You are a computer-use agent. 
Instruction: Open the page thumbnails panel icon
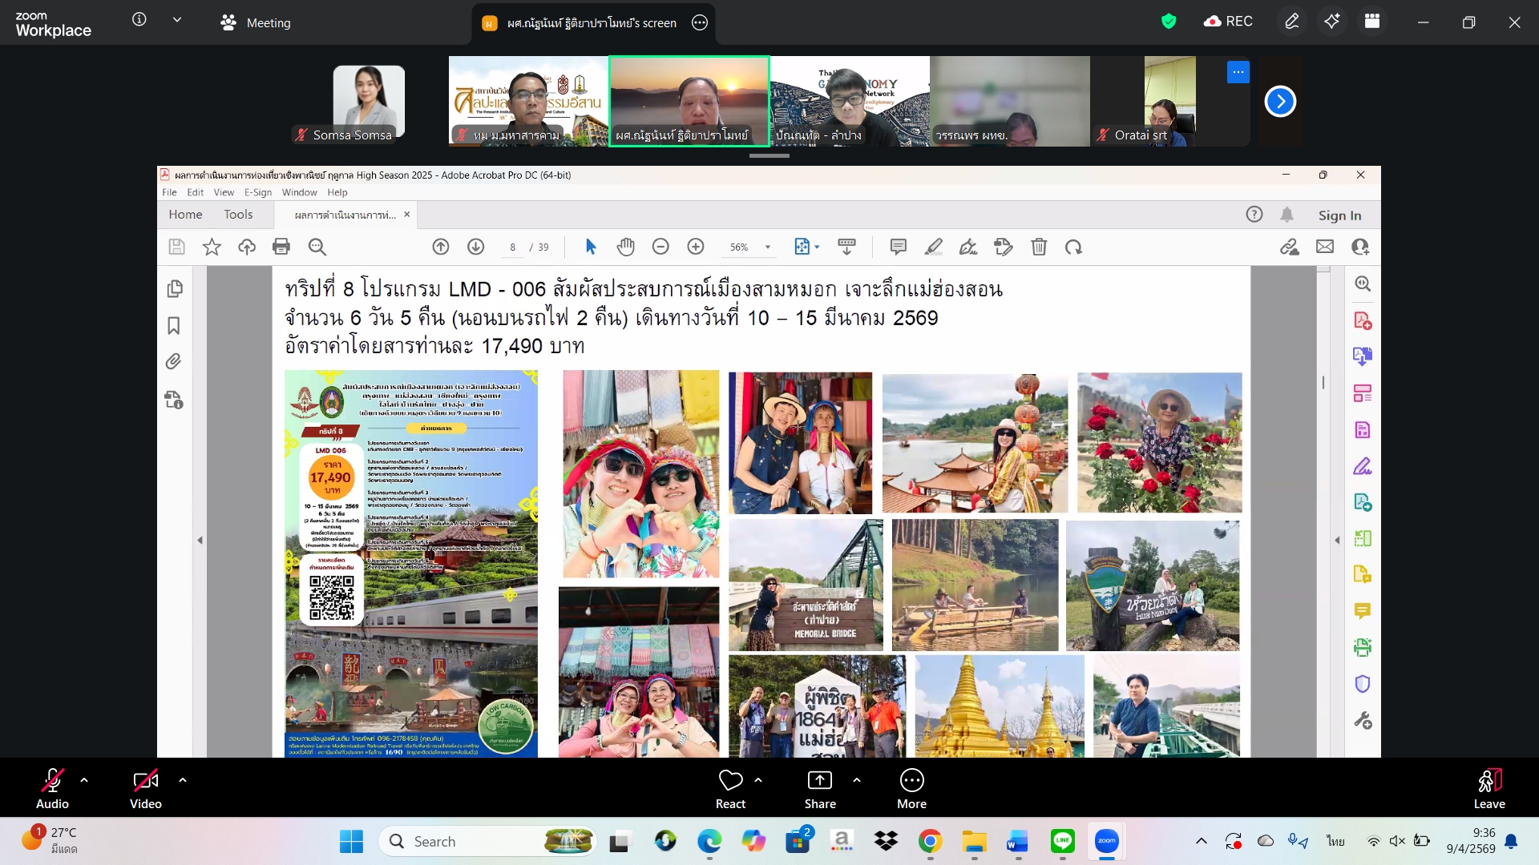coord(174,288)
